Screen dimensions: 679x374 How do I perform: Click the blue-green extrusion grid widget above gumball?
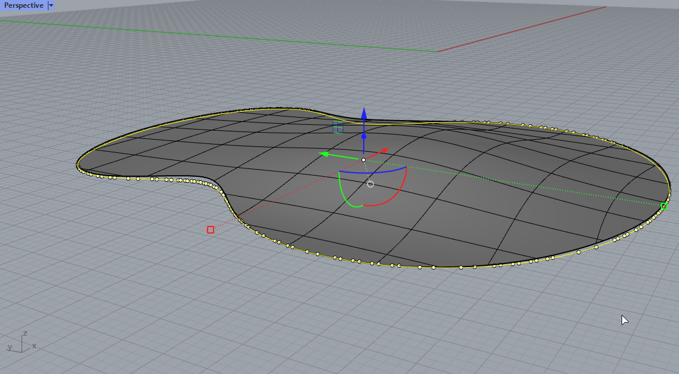338,127
